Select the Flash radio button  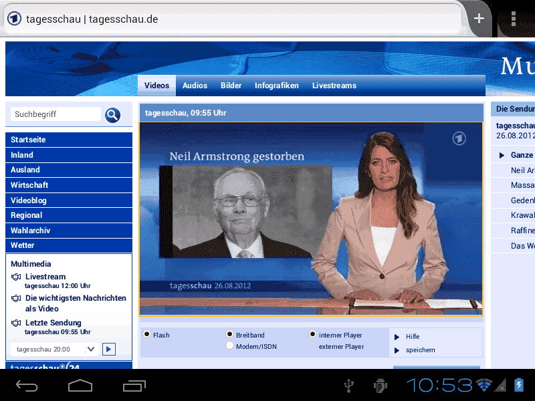click(146, 334)
